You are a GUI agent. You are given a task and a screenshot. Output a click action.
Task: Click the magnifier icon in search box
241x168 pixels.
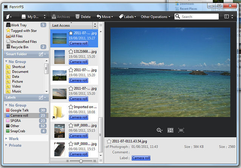tap(178, 17)
